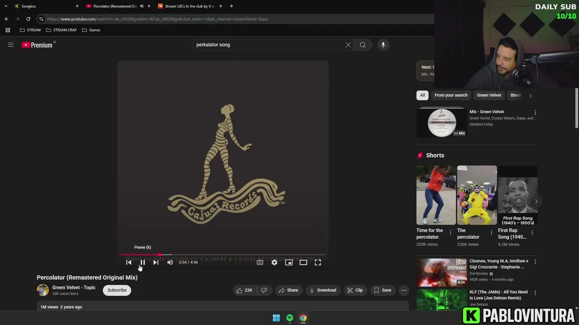The image size is (579, 325).
Task: Share the Percolator video
Action: pyautogui.click(x=288, y=290)
